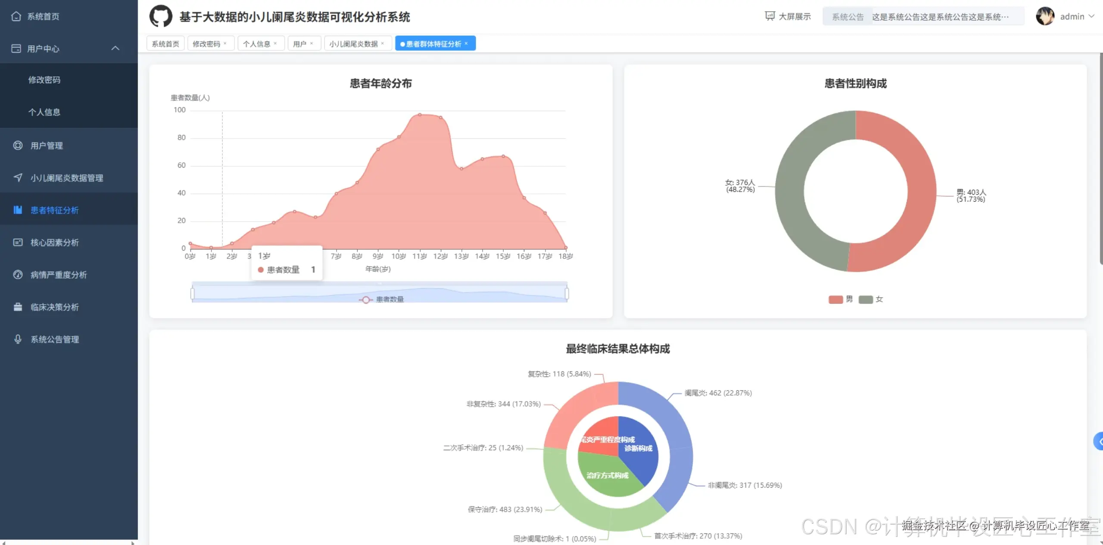This screenshot has height=545, width=1103.
Task: Toggle the male legend in gender chart
Action: [836, 299]
